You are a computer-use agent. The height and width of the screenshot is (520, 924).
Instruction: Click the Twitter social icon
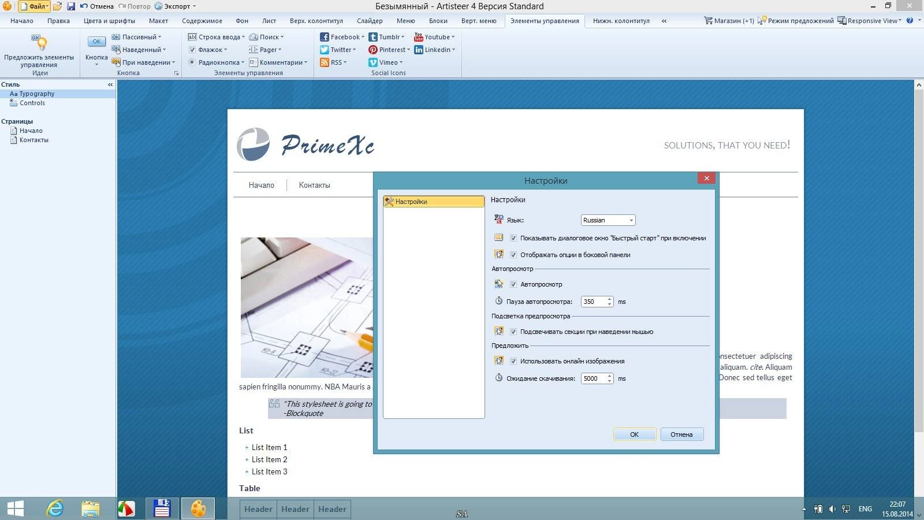point(325,50)
